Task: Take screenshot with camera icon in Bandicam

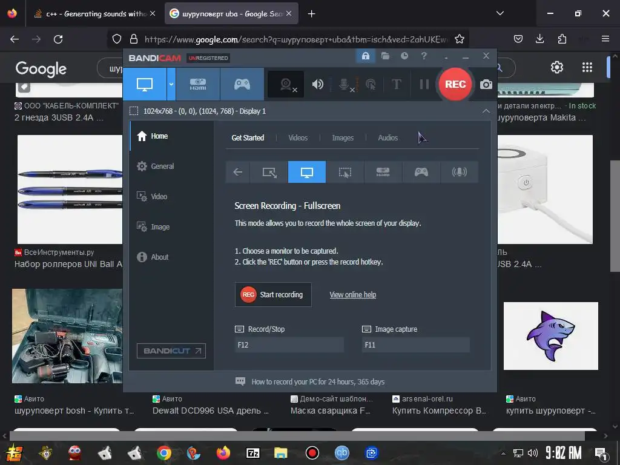Action: pos(486,84)
